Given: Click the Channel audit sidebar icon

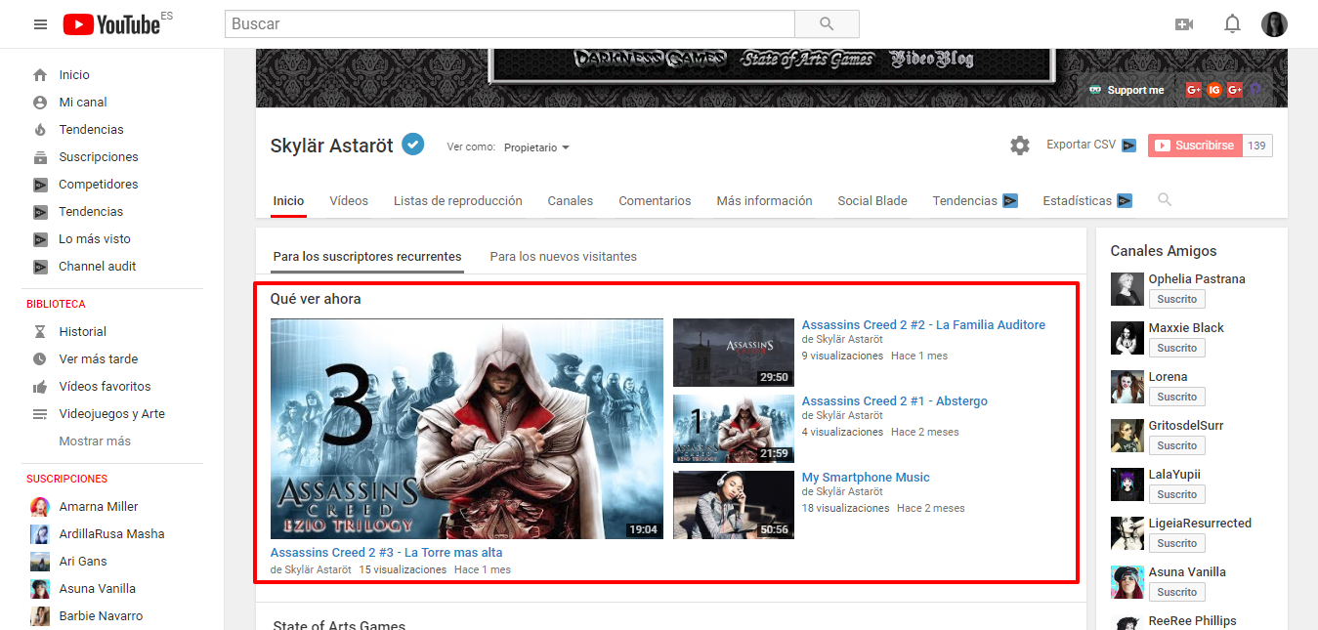Looking at the screenshot, I should [x=40, y=267].
